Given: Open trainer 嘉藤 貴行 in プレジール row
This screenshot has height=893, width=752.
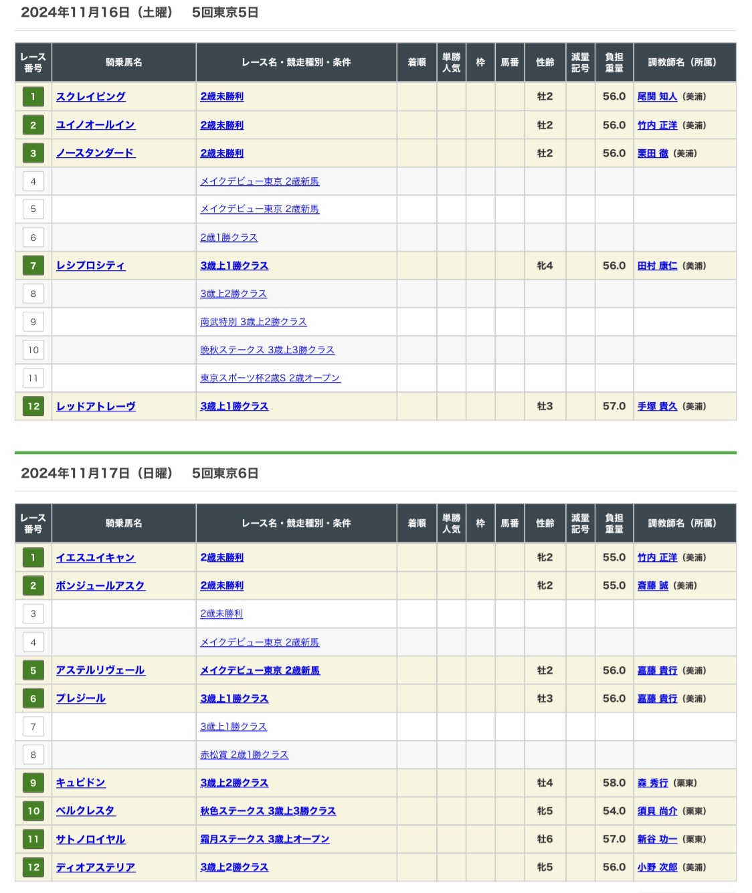Looking at the screenshot, I should pos(657,698).
